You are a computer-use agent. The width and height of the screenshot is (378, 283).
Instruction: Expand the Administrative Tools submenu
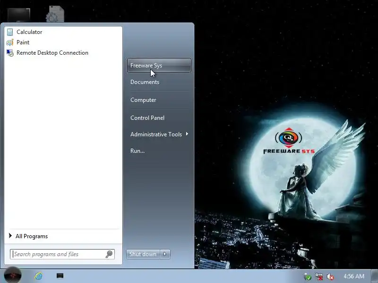pyautogui.click(x=159, y=134)
